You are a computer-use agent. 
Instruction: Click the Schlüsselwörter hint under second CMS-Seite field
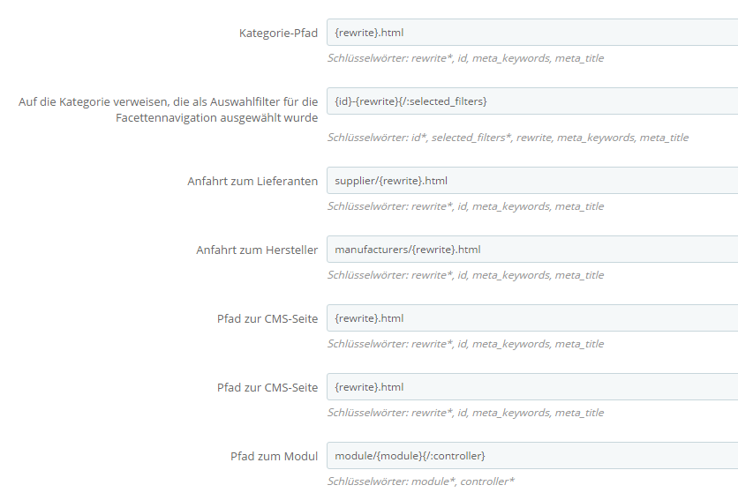coord(465,413)
